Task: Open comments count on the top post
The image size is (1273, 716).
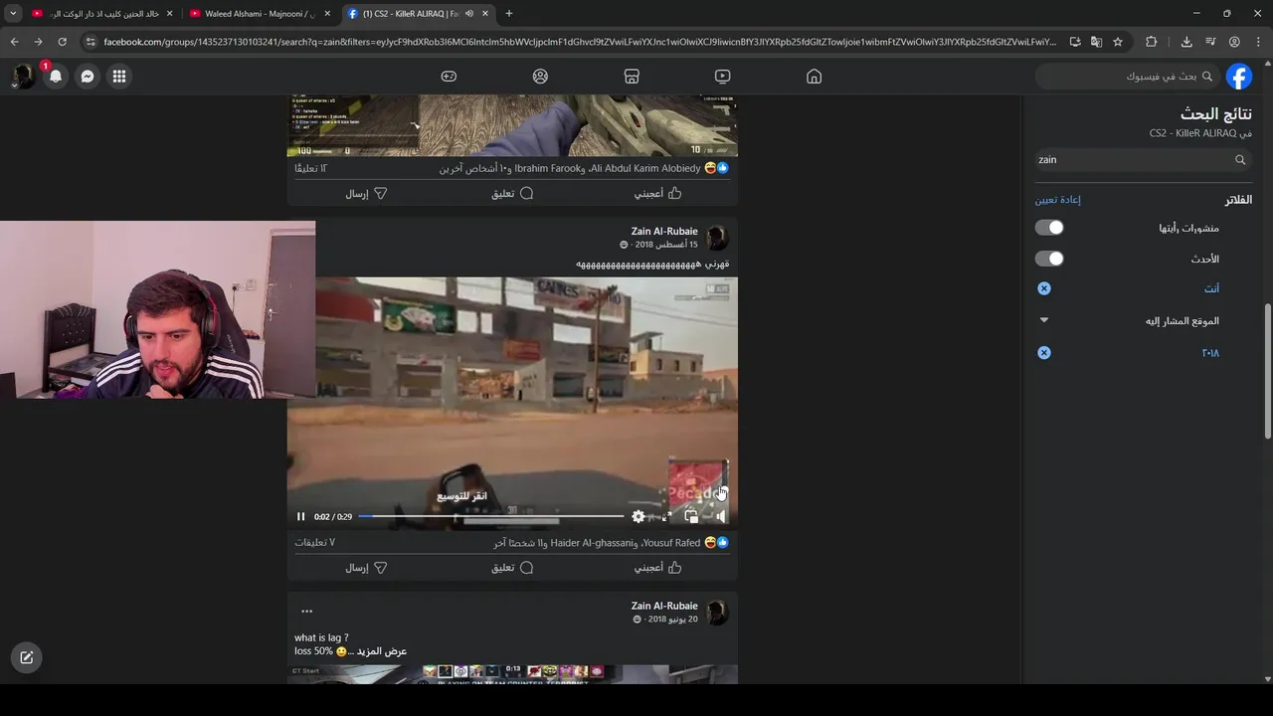Action: click(311, 169)
